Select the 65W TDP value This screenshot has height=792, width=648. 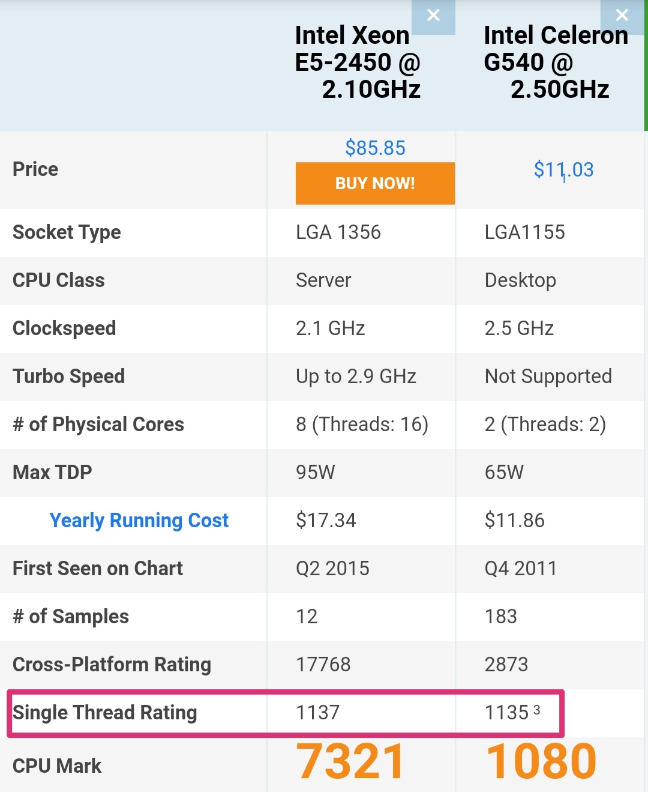[x=504, y=473]
